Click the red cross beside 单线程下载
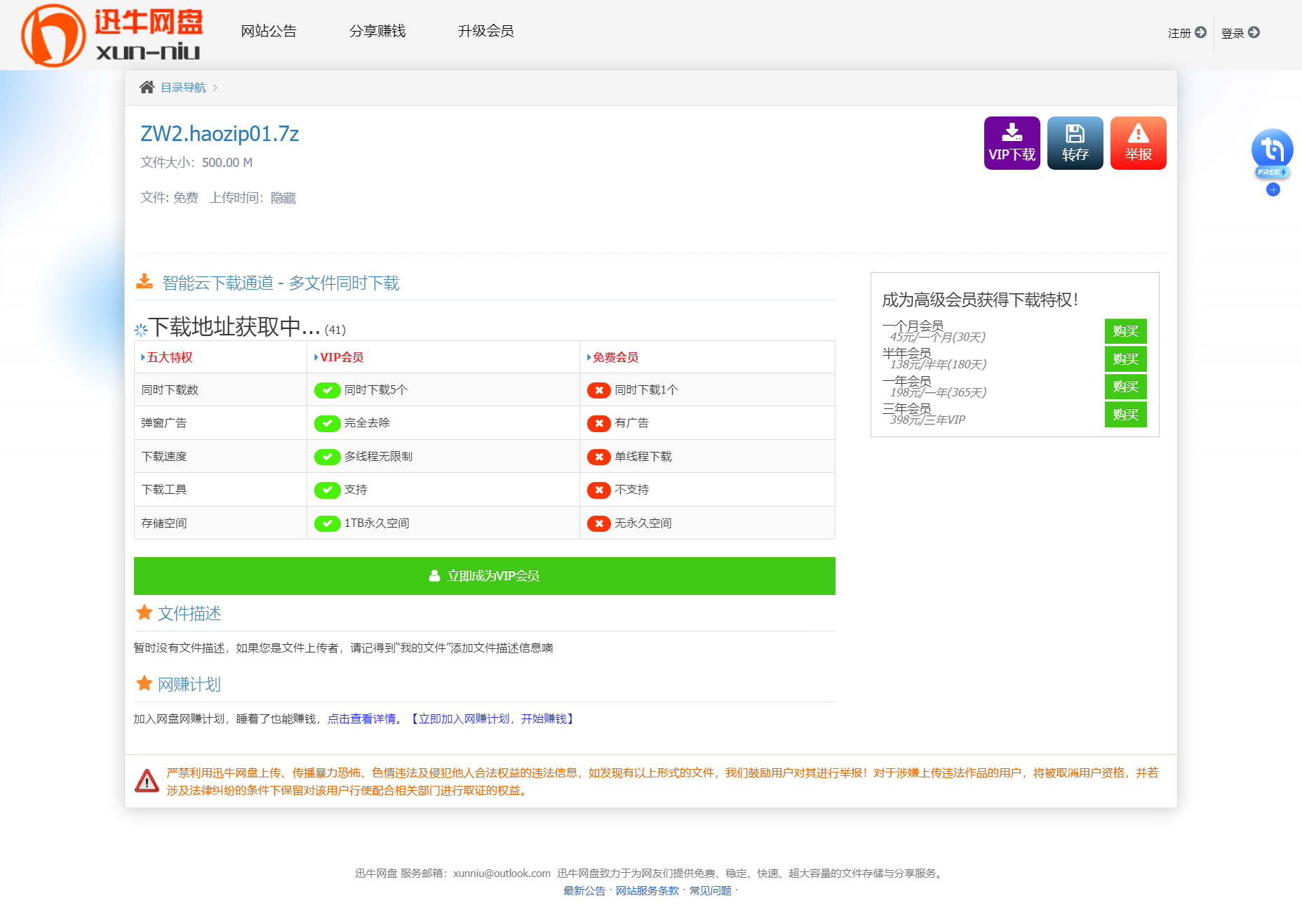Image resolution: width=1302 pixels, height=917 pixels. point(599,457)
